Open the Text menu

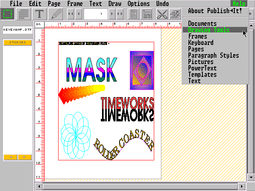point(96,4)
